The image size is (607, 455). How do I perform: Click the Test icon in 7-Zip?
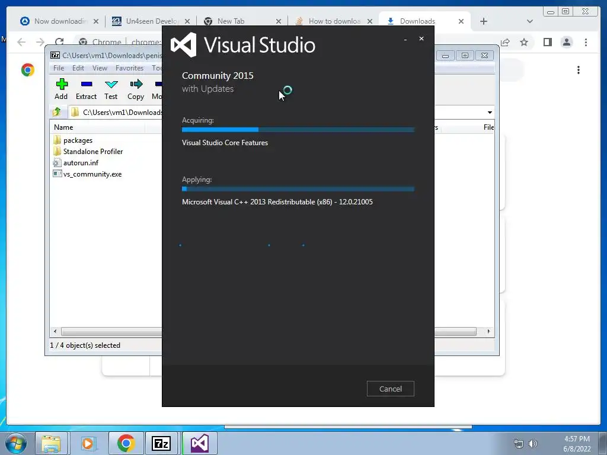(x=111, y=89)
